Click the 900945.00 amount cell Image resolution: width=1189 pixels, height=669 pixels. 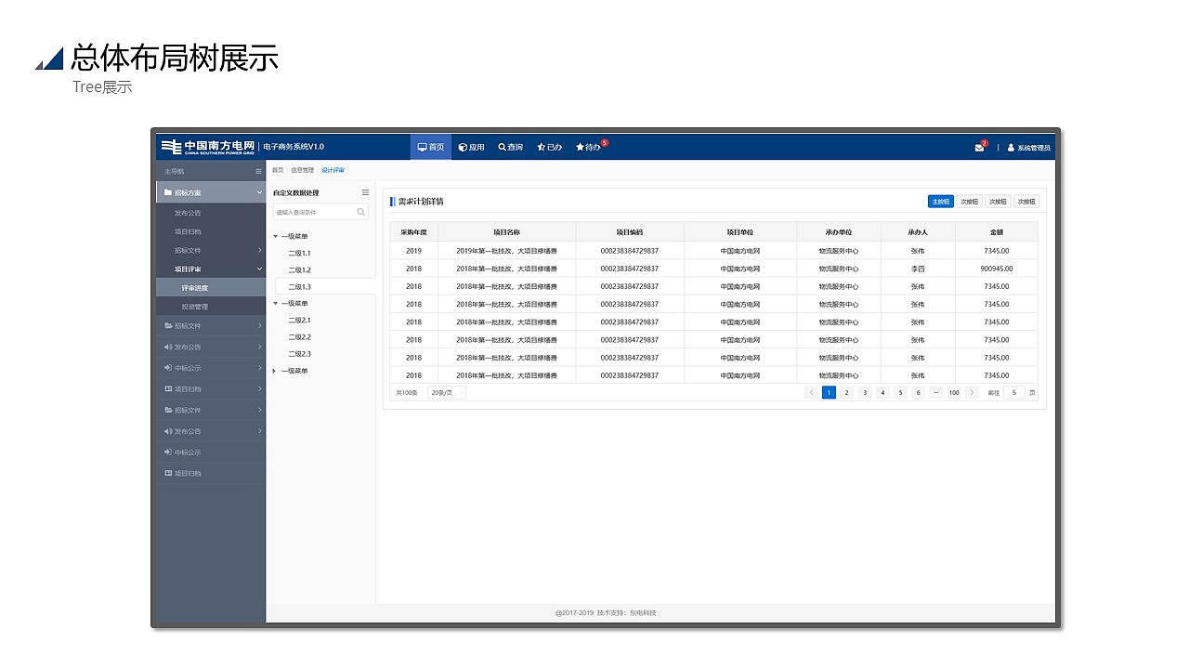click(x=997, y=269)
